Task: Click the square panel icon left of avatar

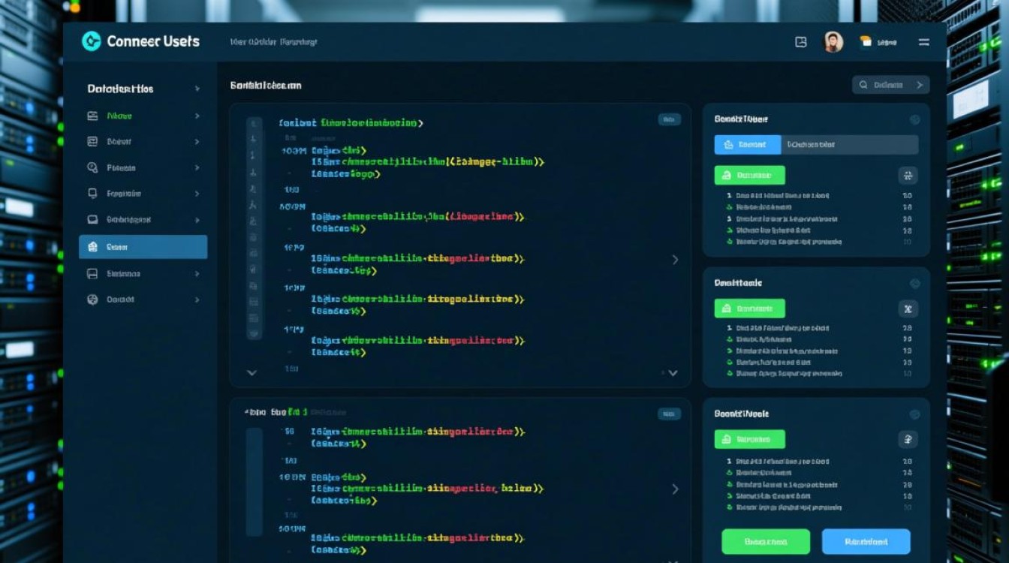Action: tap(800, 42)
